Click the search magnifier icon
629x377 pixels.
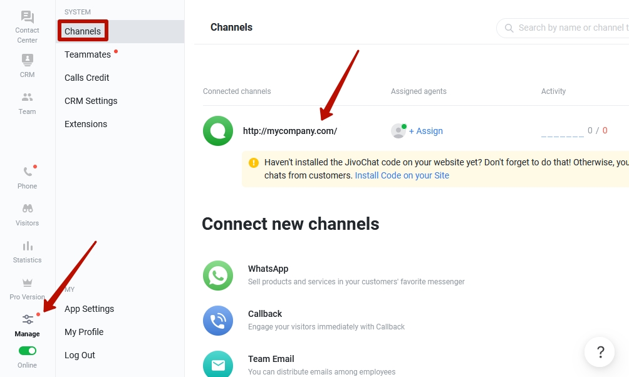click(x=509, y=28)
